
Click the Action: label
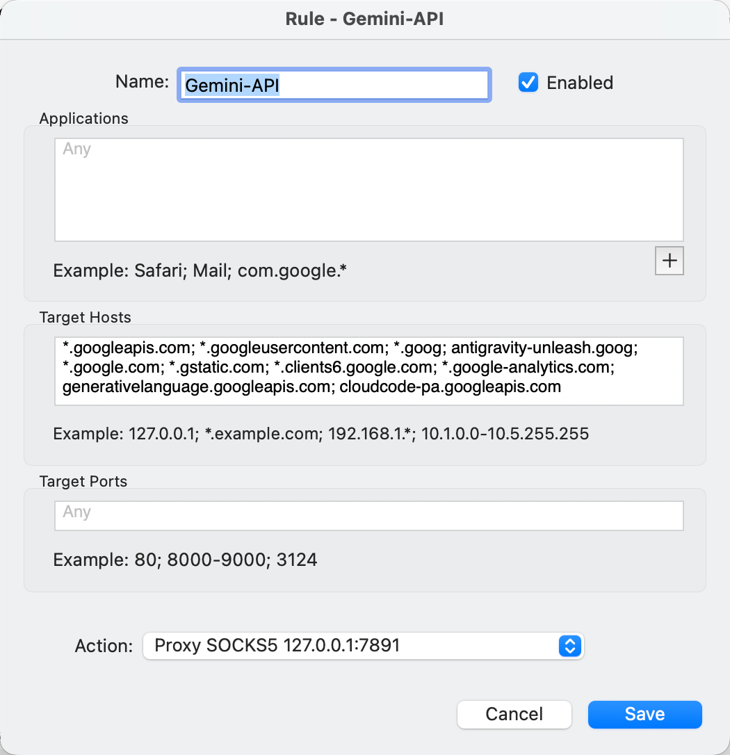click(104, 646)
